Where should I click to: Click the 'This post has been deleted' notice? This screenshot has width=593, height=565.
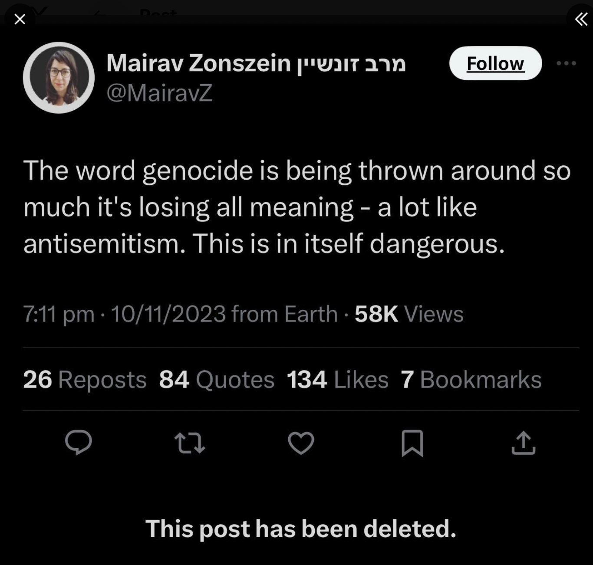301,529
